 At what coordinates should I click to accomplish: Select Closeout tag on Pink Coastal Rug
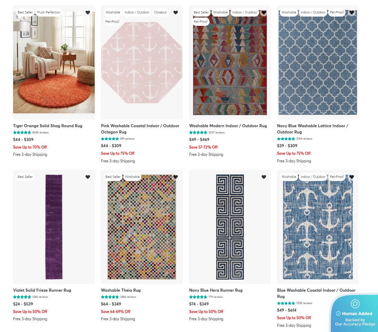160,12
